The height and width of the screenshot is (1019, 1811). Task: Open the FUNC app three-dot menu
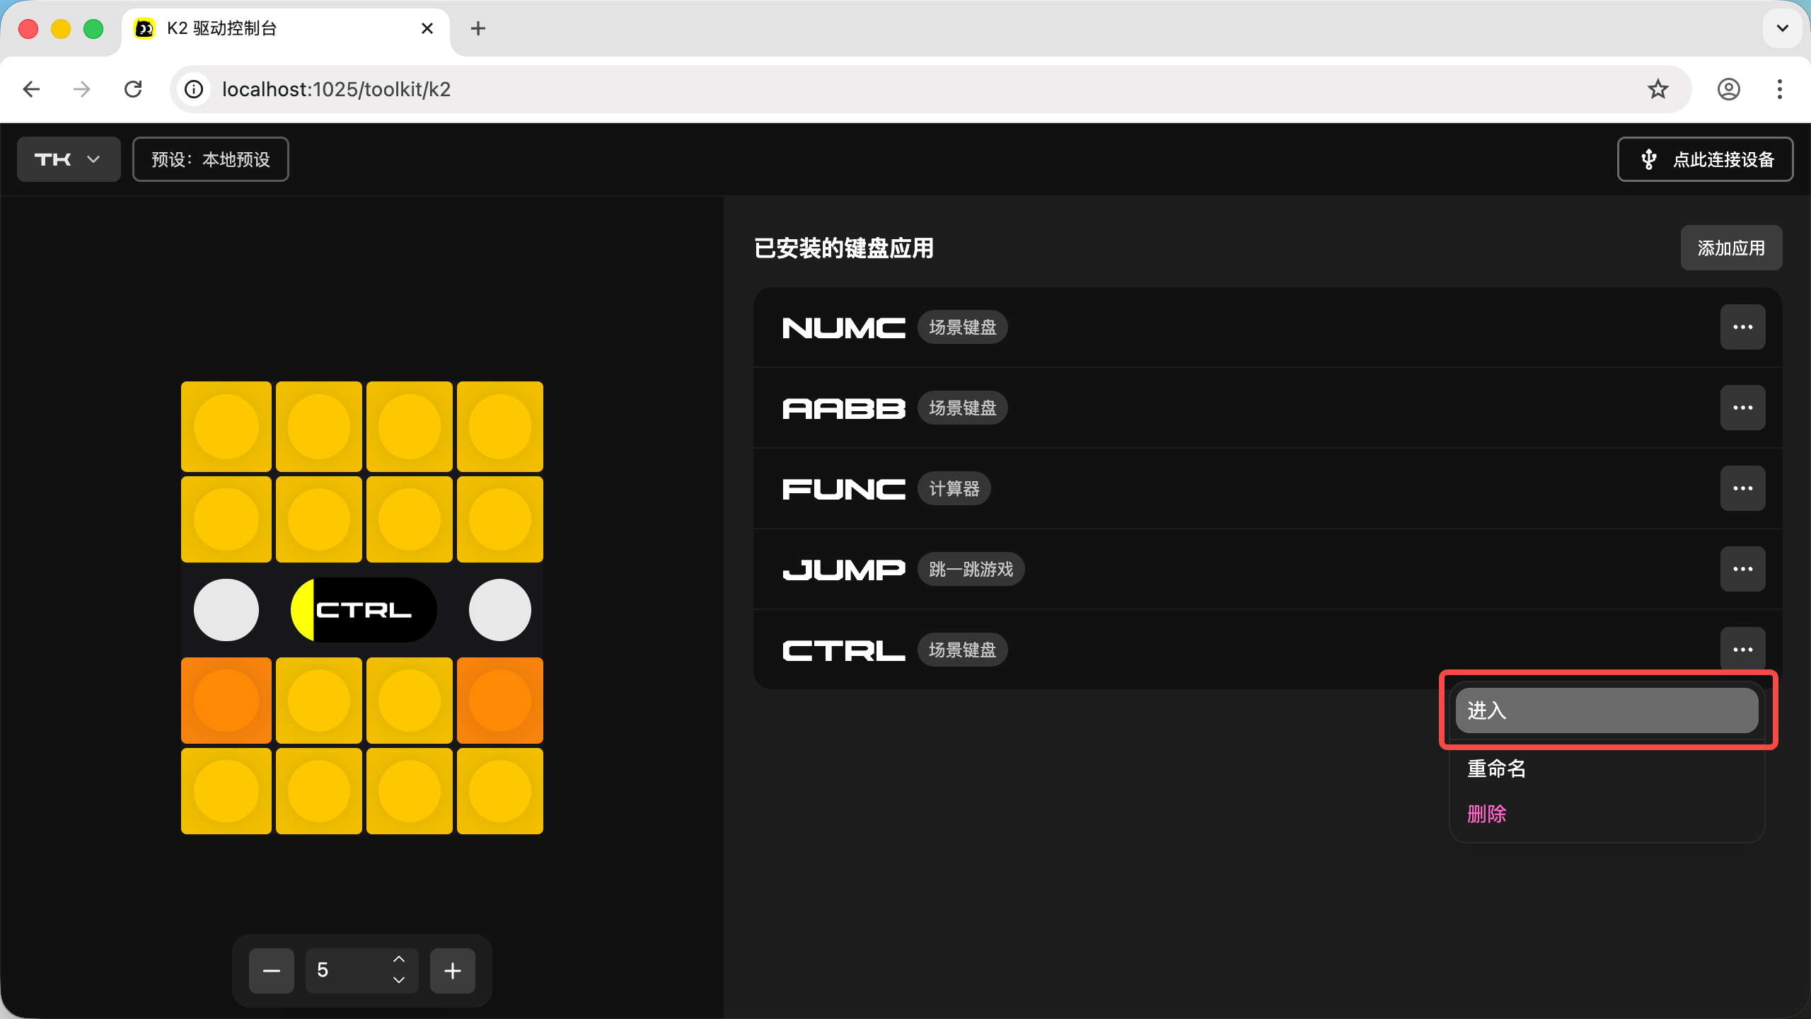pyautogui.click(x=1742, y=488)
